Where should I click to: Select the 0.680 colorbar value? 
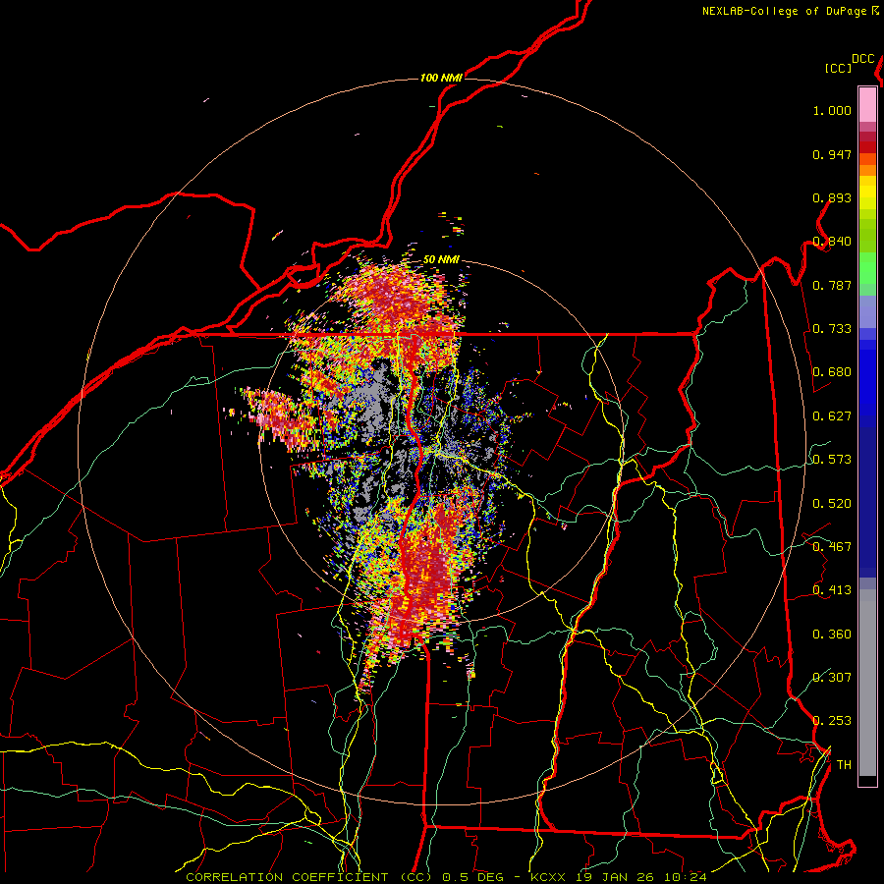click(832, 372)
